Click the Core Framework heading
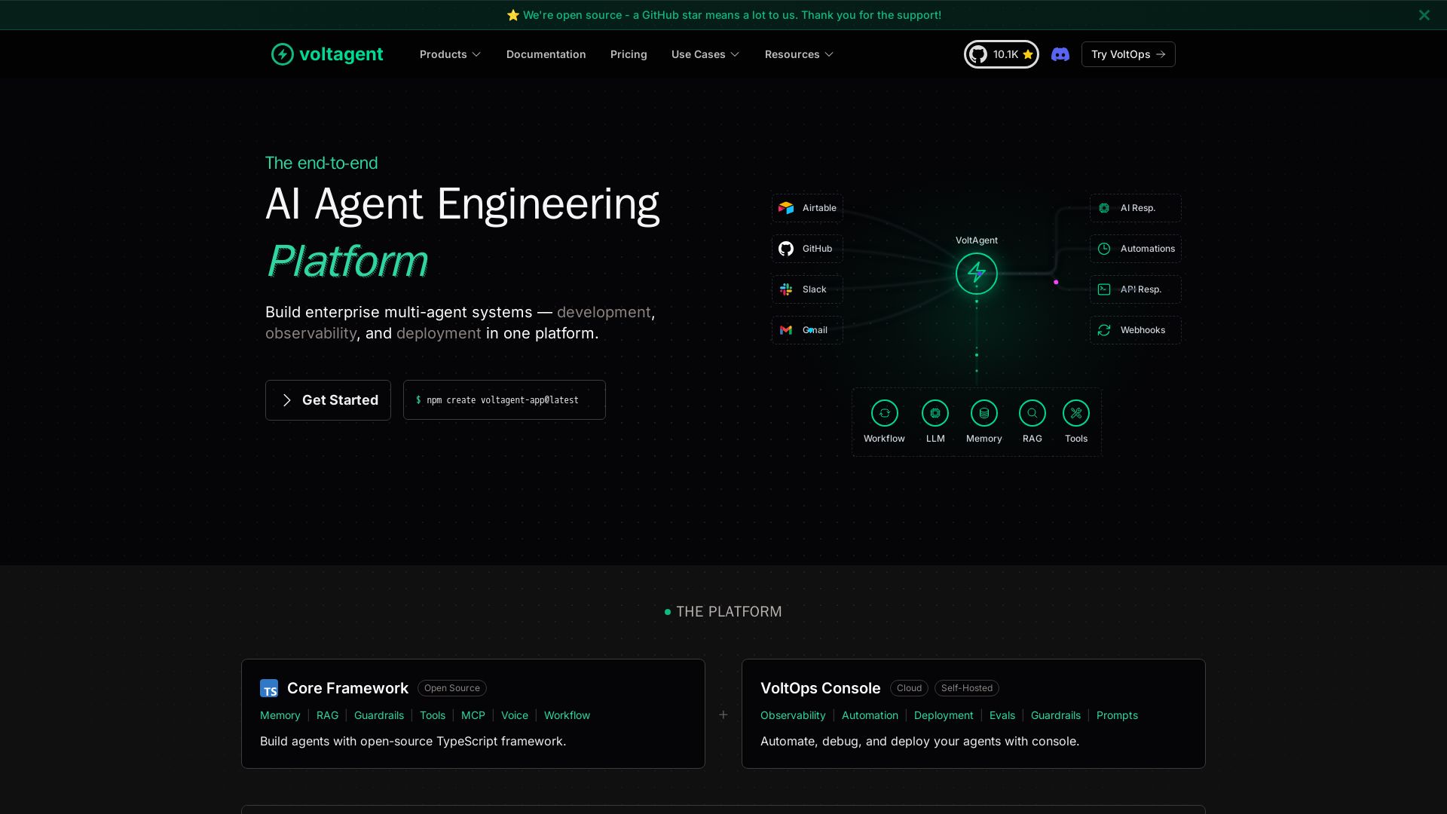 [347, 688]
